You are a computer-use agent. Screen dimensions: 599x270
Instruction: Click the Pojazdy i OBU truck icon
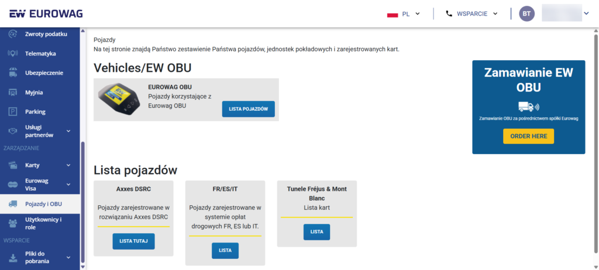tap(13, 204)
